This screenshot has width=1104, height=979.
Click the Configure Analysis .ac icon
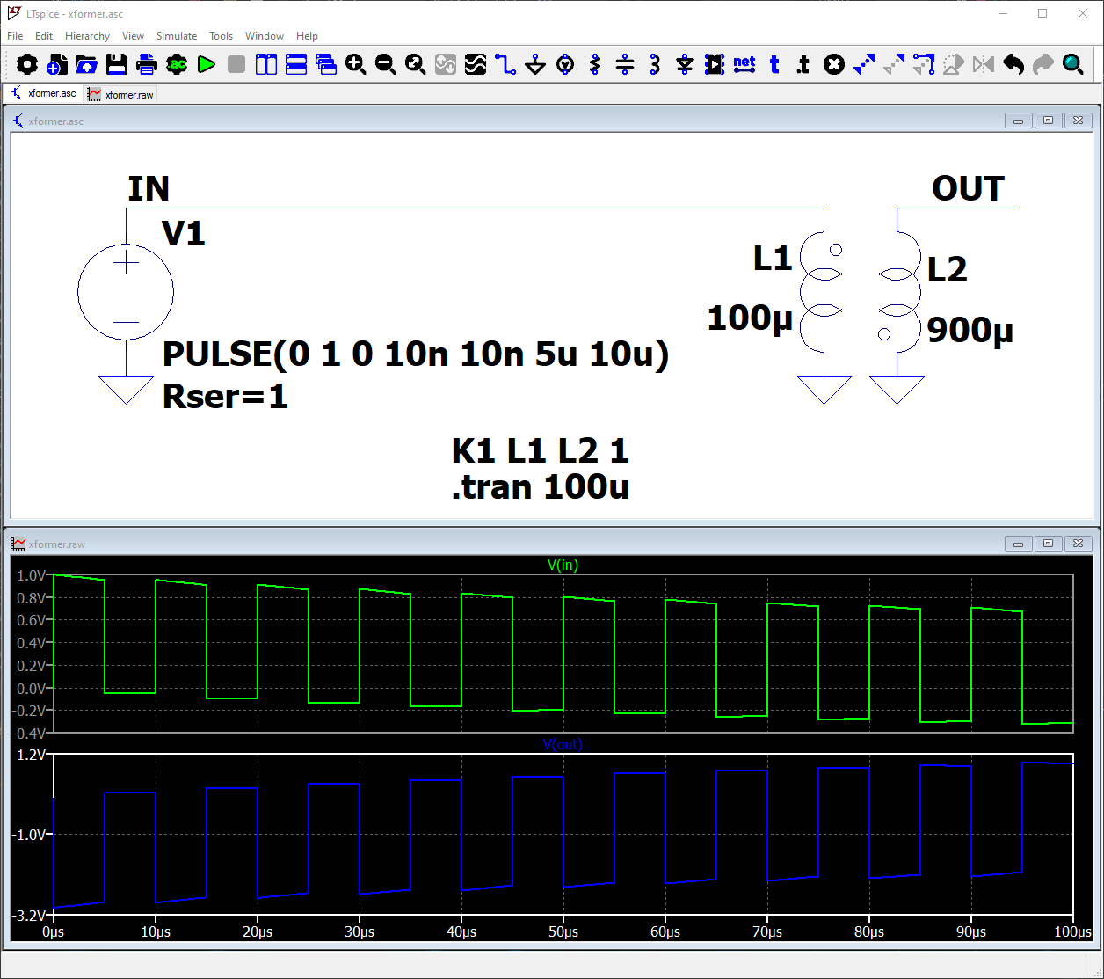(x=177, y=64)
